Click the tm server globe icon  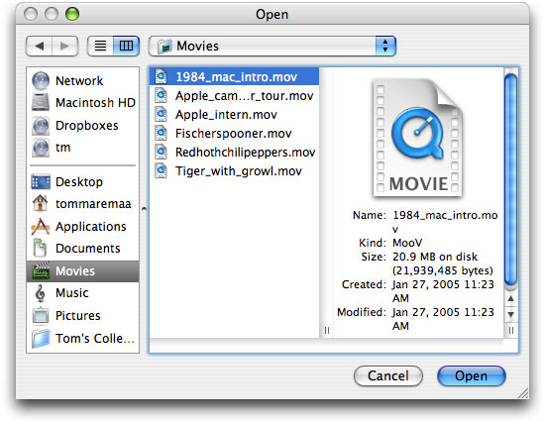coord(41,148)
